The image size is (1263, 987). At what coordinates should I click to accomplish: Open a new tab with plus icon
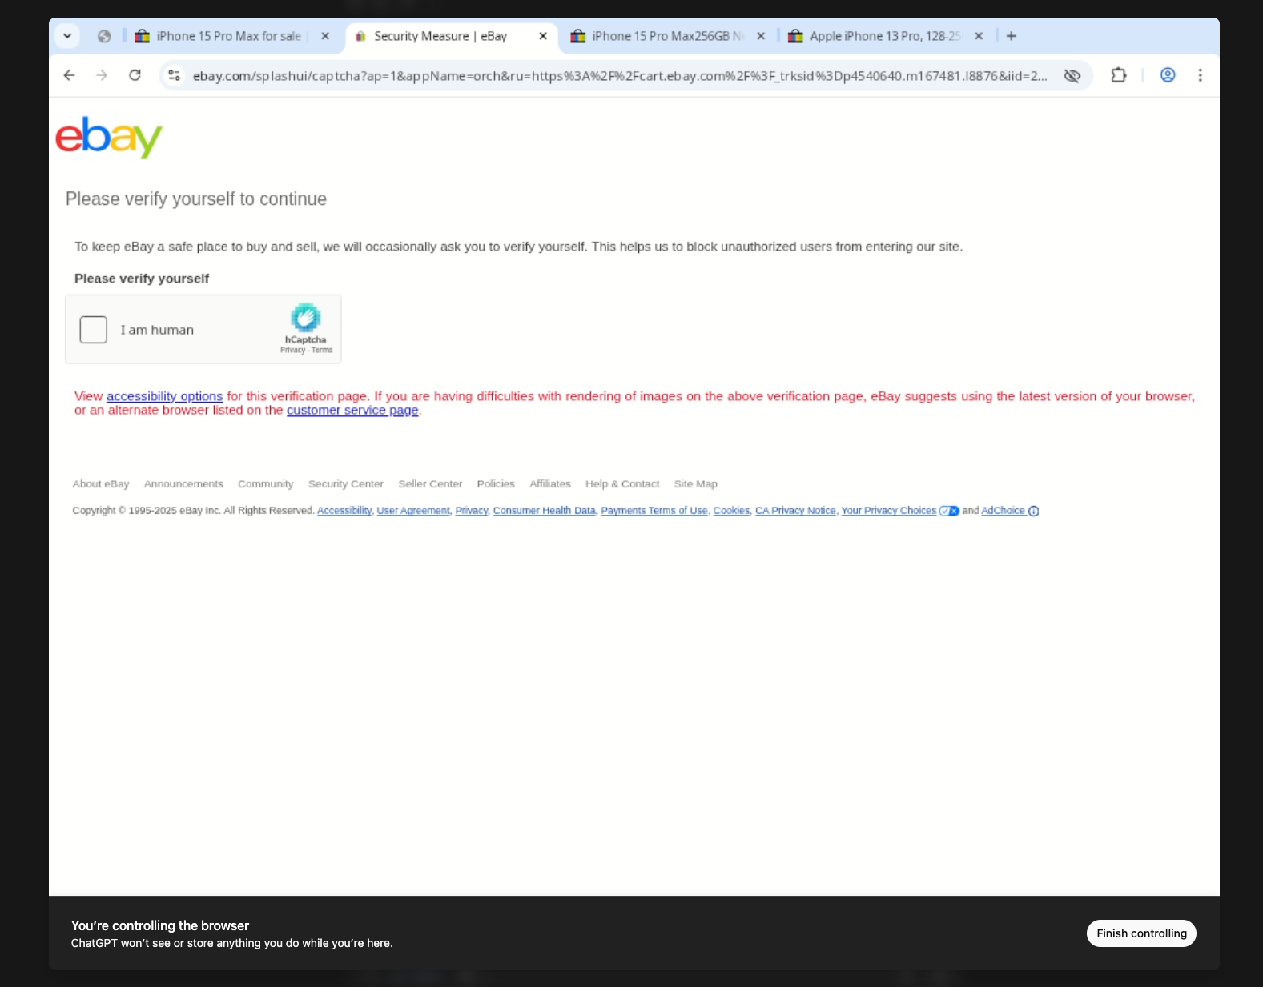click(x=1012, y=36)
